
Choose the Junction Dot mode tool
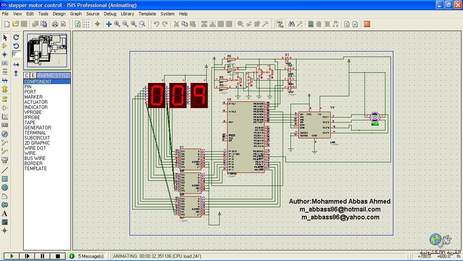point(5,55)
